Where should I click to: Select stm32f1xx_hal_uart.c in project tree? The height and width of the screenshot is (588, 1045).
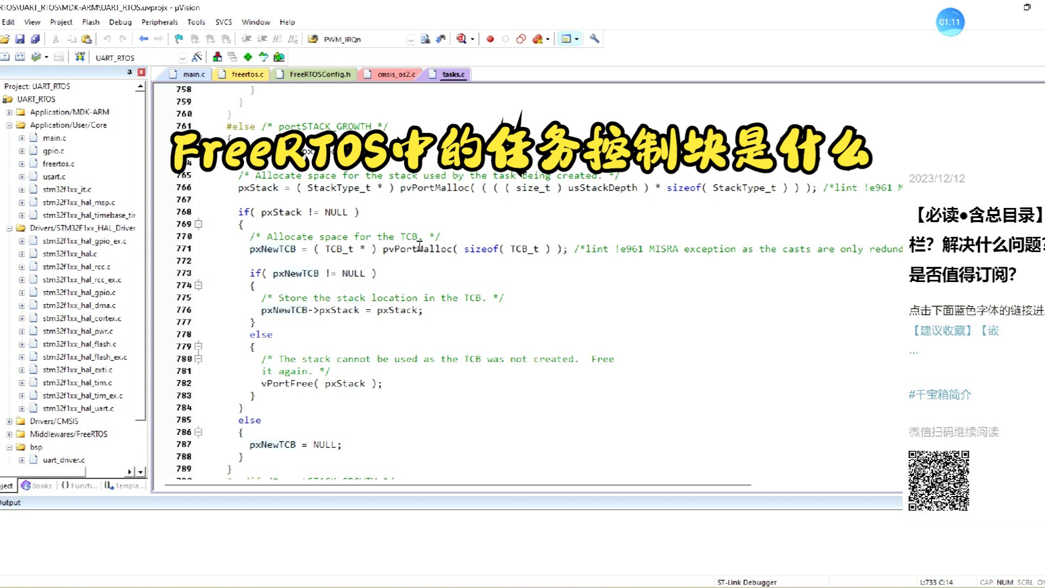click(x=78, y=408)
